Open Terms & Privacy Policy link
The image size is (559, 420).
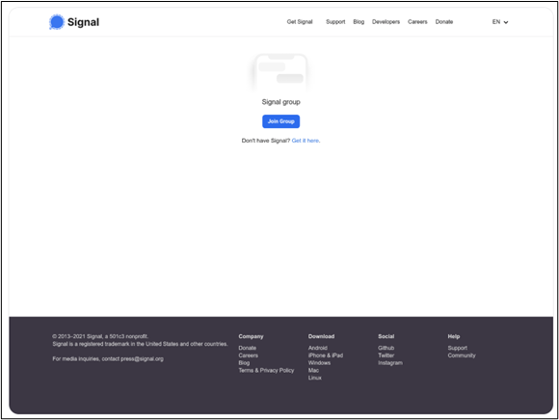[x=266, y=371]
